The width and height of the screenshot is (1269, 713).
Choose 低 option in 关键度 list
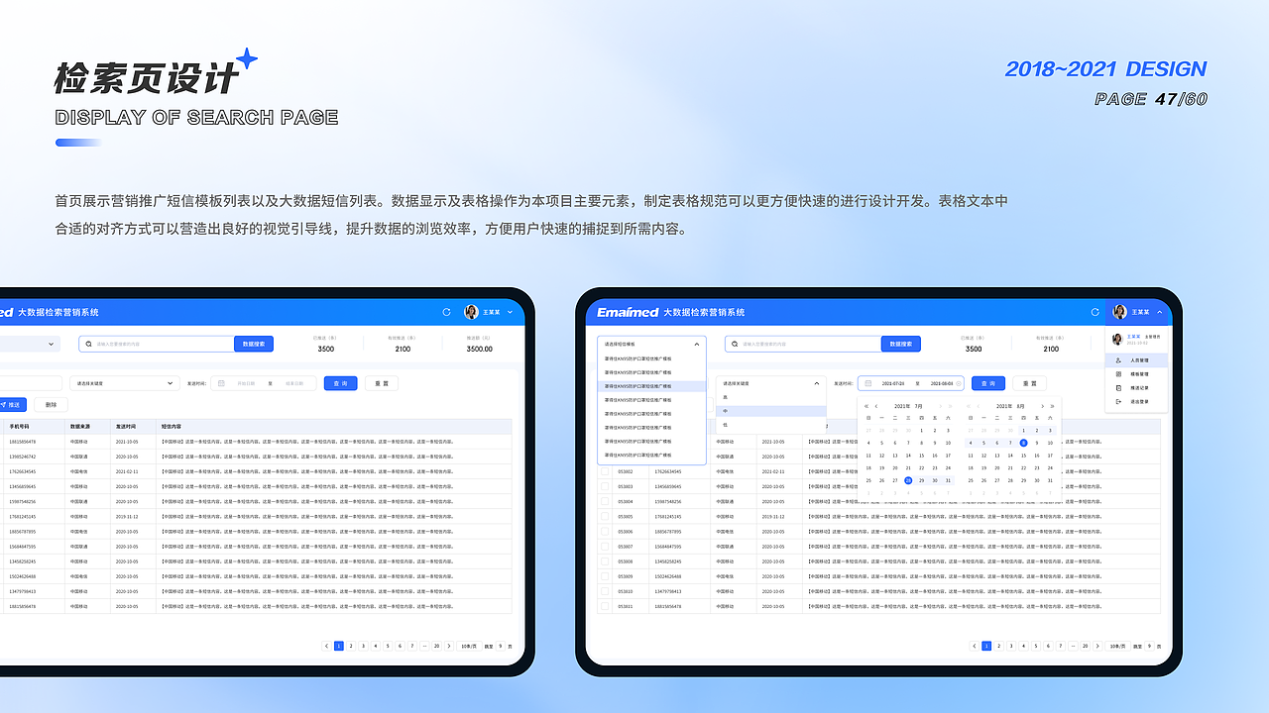(x=771, y=425)
